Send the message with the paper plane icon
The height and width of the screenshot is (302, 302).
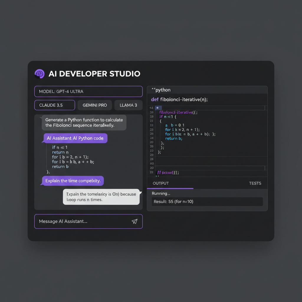point(134,221)
